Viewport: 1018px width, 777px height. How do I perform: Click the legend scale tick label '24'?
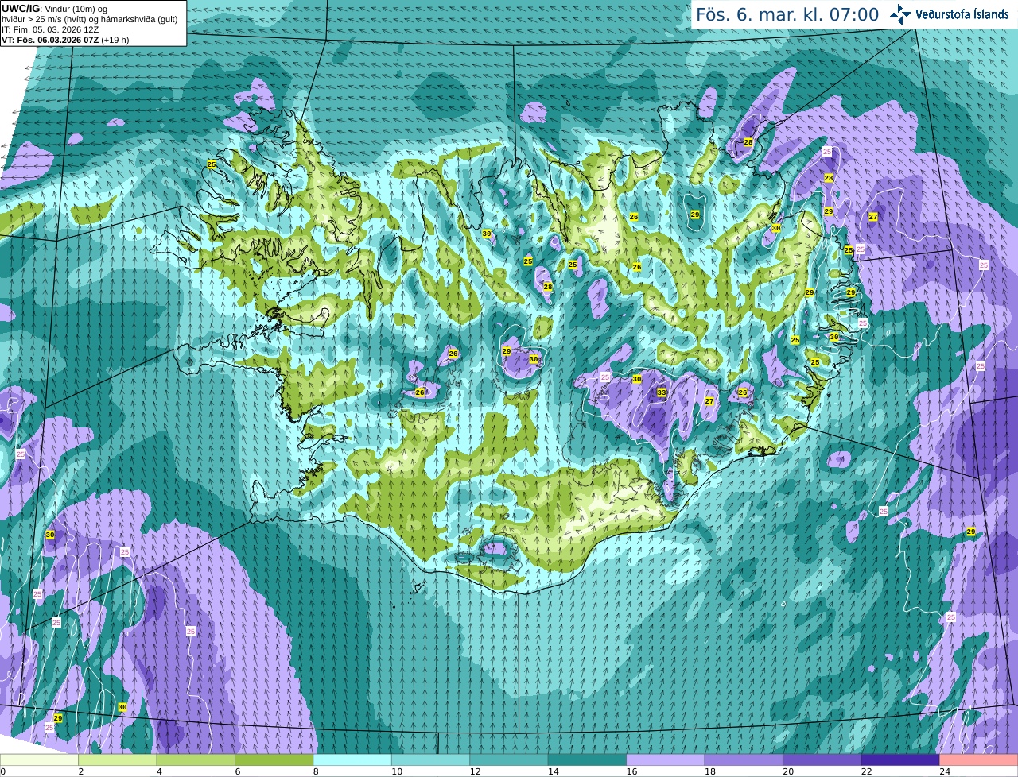[944, 771]
